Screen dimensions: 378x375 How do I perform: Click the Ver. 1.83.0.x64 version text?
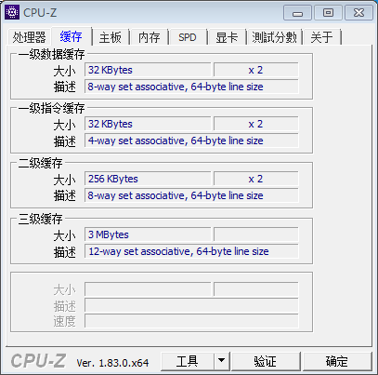(x=112, y=363)
